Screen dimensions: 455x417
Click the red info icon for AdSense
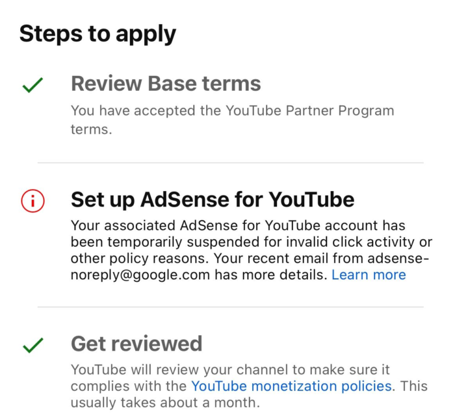(32, 201)
